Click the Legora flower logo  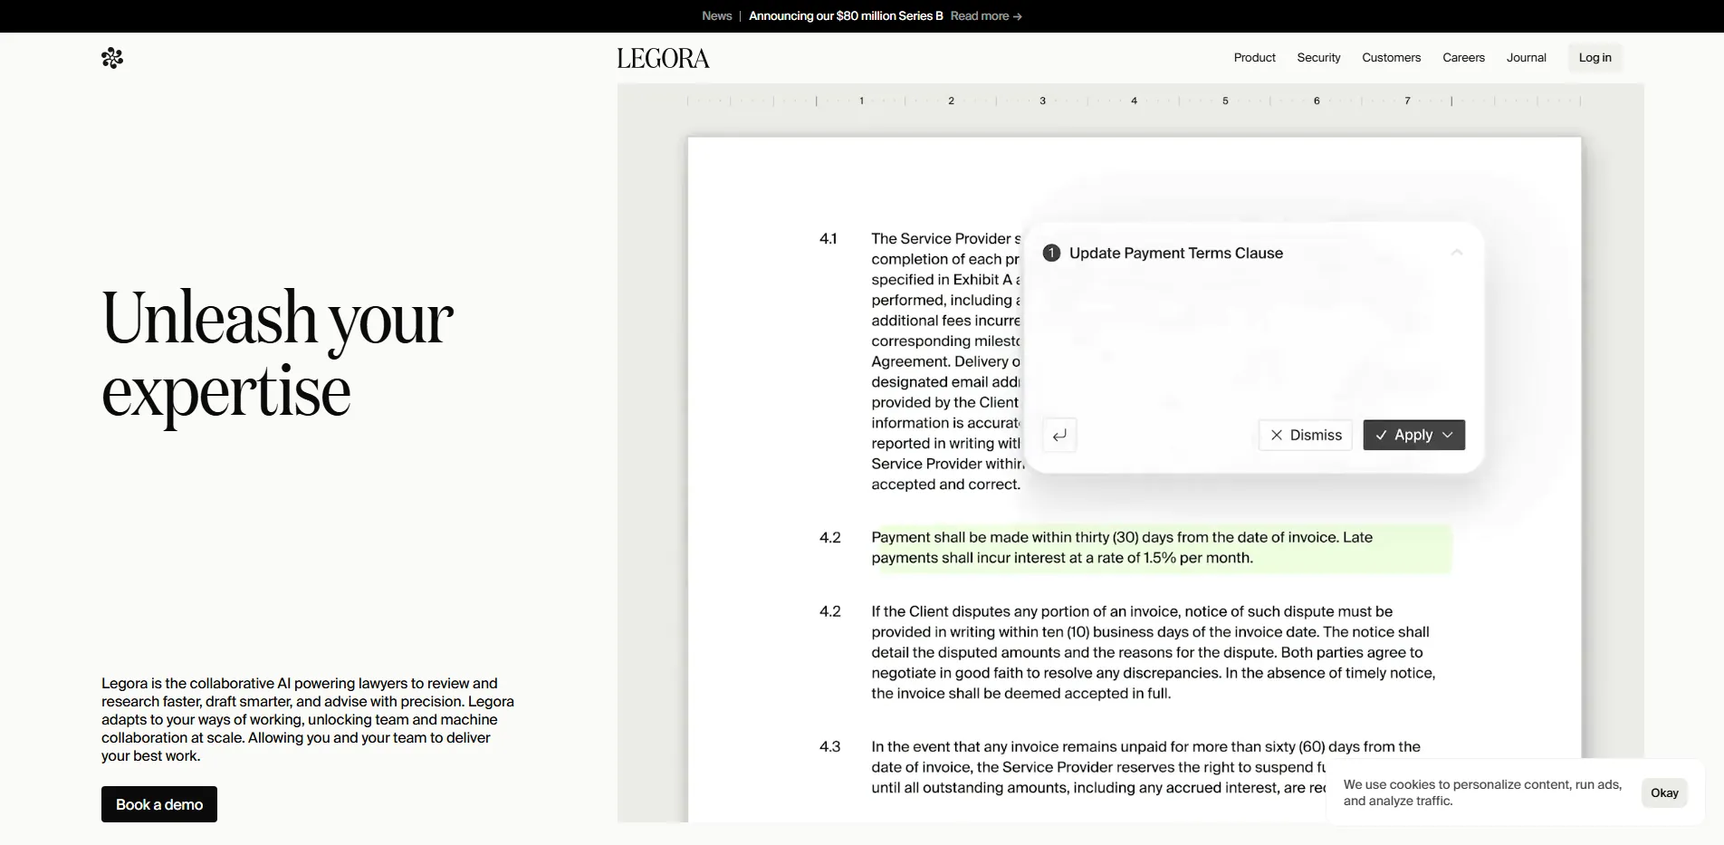coord(112,57)
